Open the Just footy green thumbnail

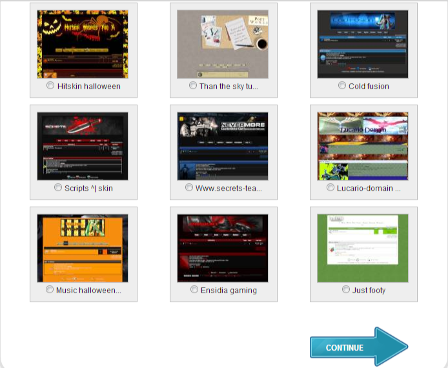click(x=363, y=249)
